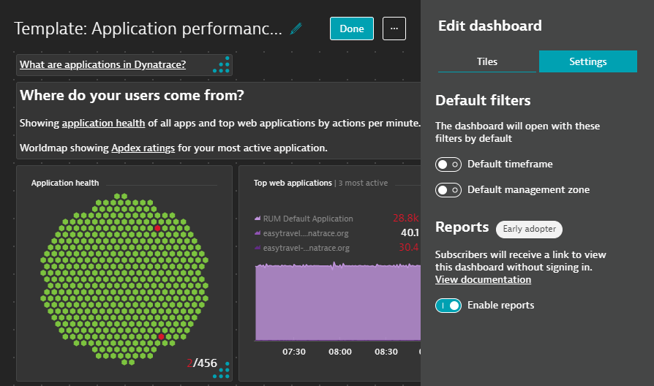
Task: Switch to the Settings tab
Action: click(587, 61)
